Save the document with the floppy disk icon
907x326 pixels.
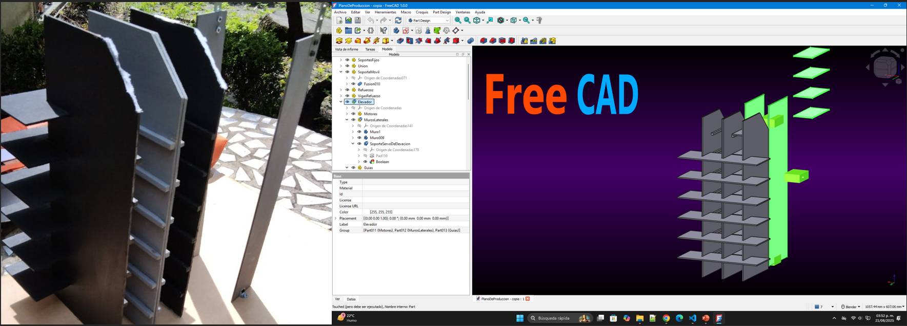357,20
